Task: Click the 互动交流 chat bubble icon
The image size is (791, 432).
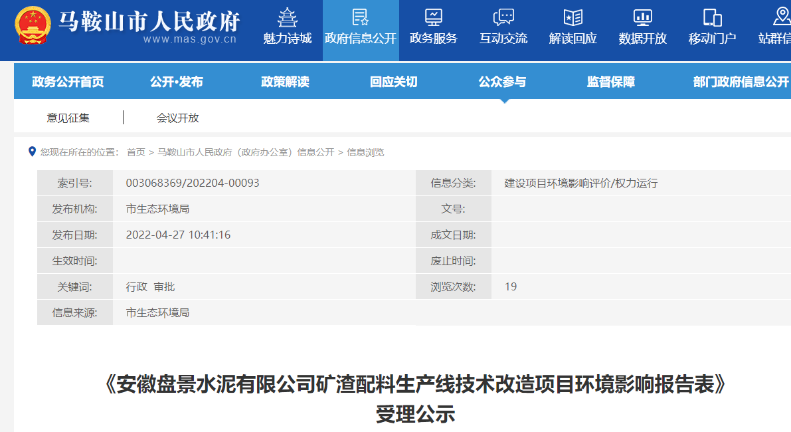Action: point(503,17)
